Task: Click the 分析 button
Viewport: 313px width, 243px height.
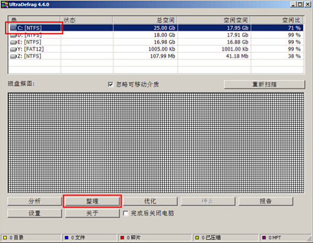Action: tap(35, 201)
